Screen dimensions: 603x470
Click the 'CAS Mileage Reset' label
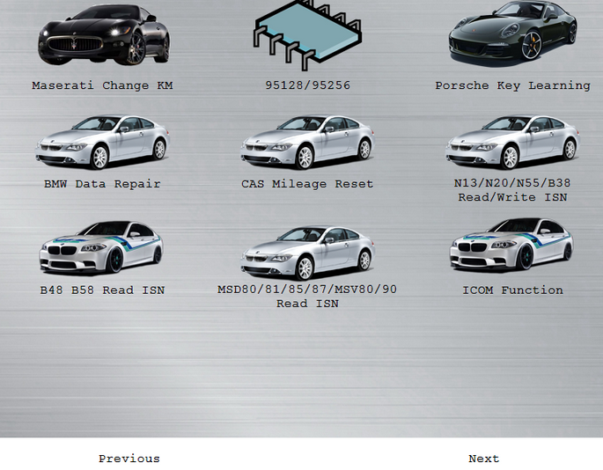(307, 184)
